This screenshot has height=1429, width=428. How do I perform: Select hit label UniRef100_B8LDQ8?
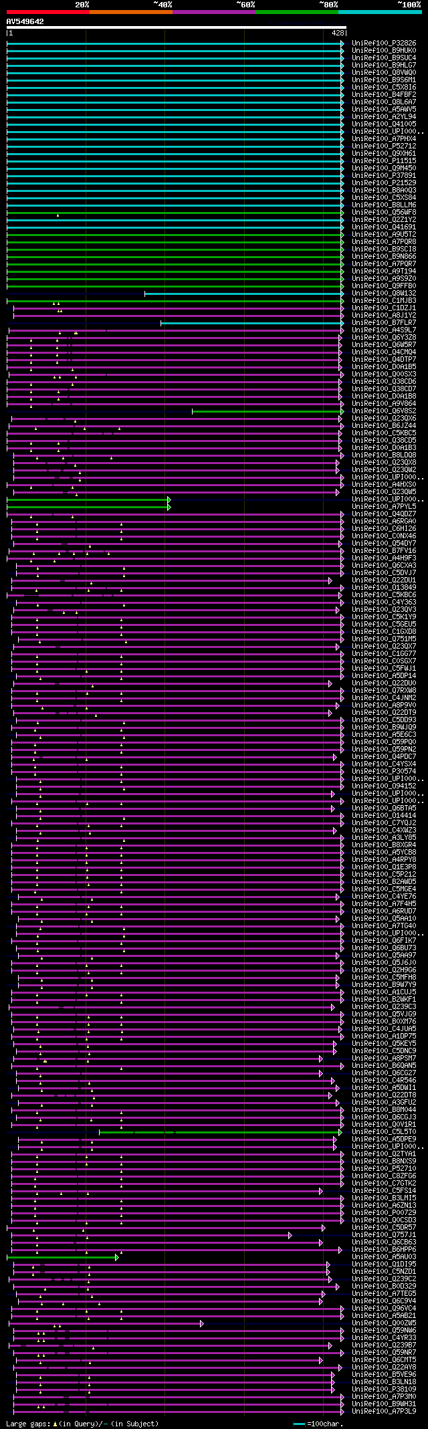384,455
